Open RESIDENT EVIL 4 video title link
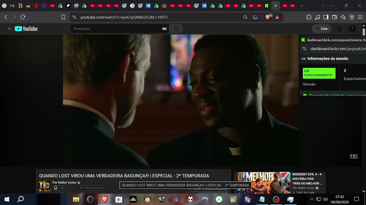The image size is (366, 205). 307,179
